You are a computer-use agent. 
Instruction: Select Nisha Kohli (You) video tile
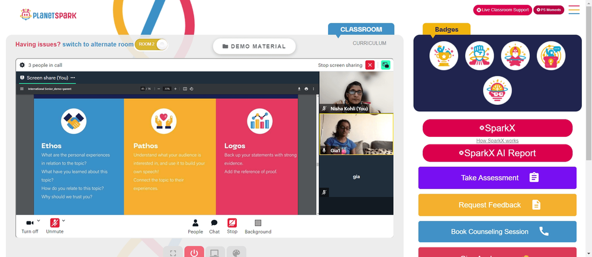[356, 92]
